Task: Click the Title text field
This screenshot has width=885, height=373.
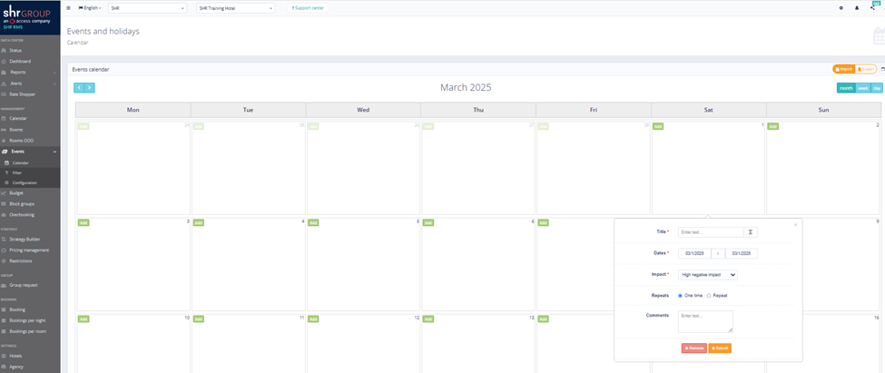Action: (711, 232)
